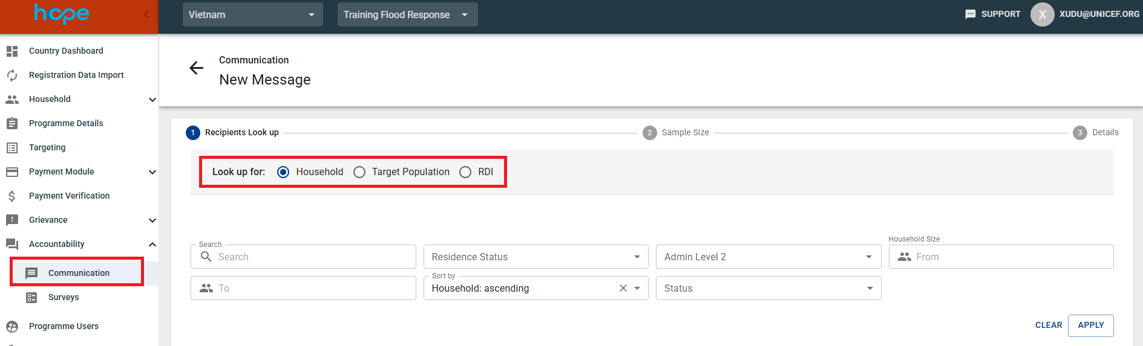Viewport: 1143px width, 346px height.
Task: Choose the RDI radio button
Action: [x=465, y=172]
